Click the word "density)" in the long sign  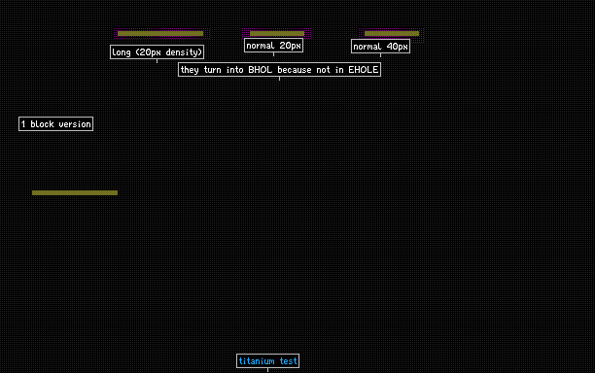point(184,52)
